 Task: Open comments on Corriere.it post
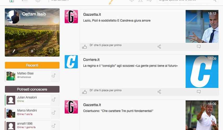tap(199, 92)
